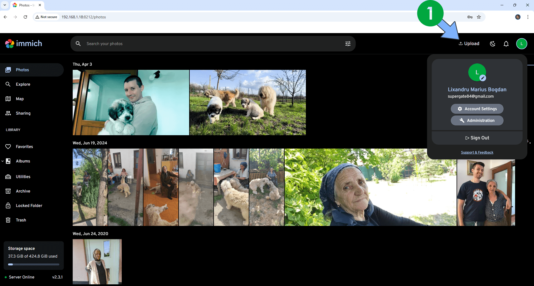Open the Map view
Viewport: 534px width, 286px height.
click(19, 99)
